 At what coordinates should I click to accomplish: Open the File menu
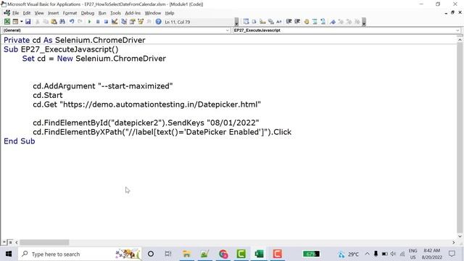pyautogui.click(x=15, y=13)
